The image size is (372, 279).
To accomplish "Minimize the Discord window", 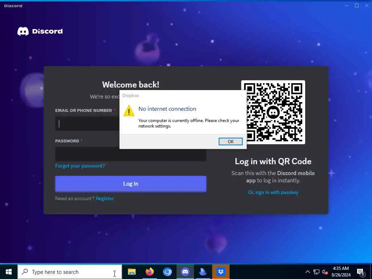I will [x=346, y=5].
